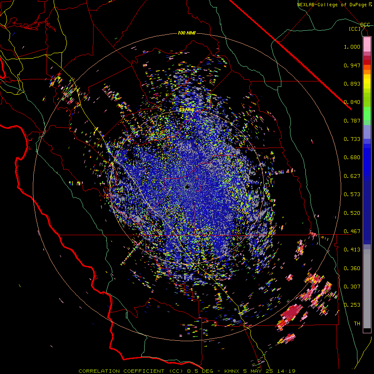Select the 0.893 legend value
The height and width of the screenshot is (374, 374).
tap(352, 84)
